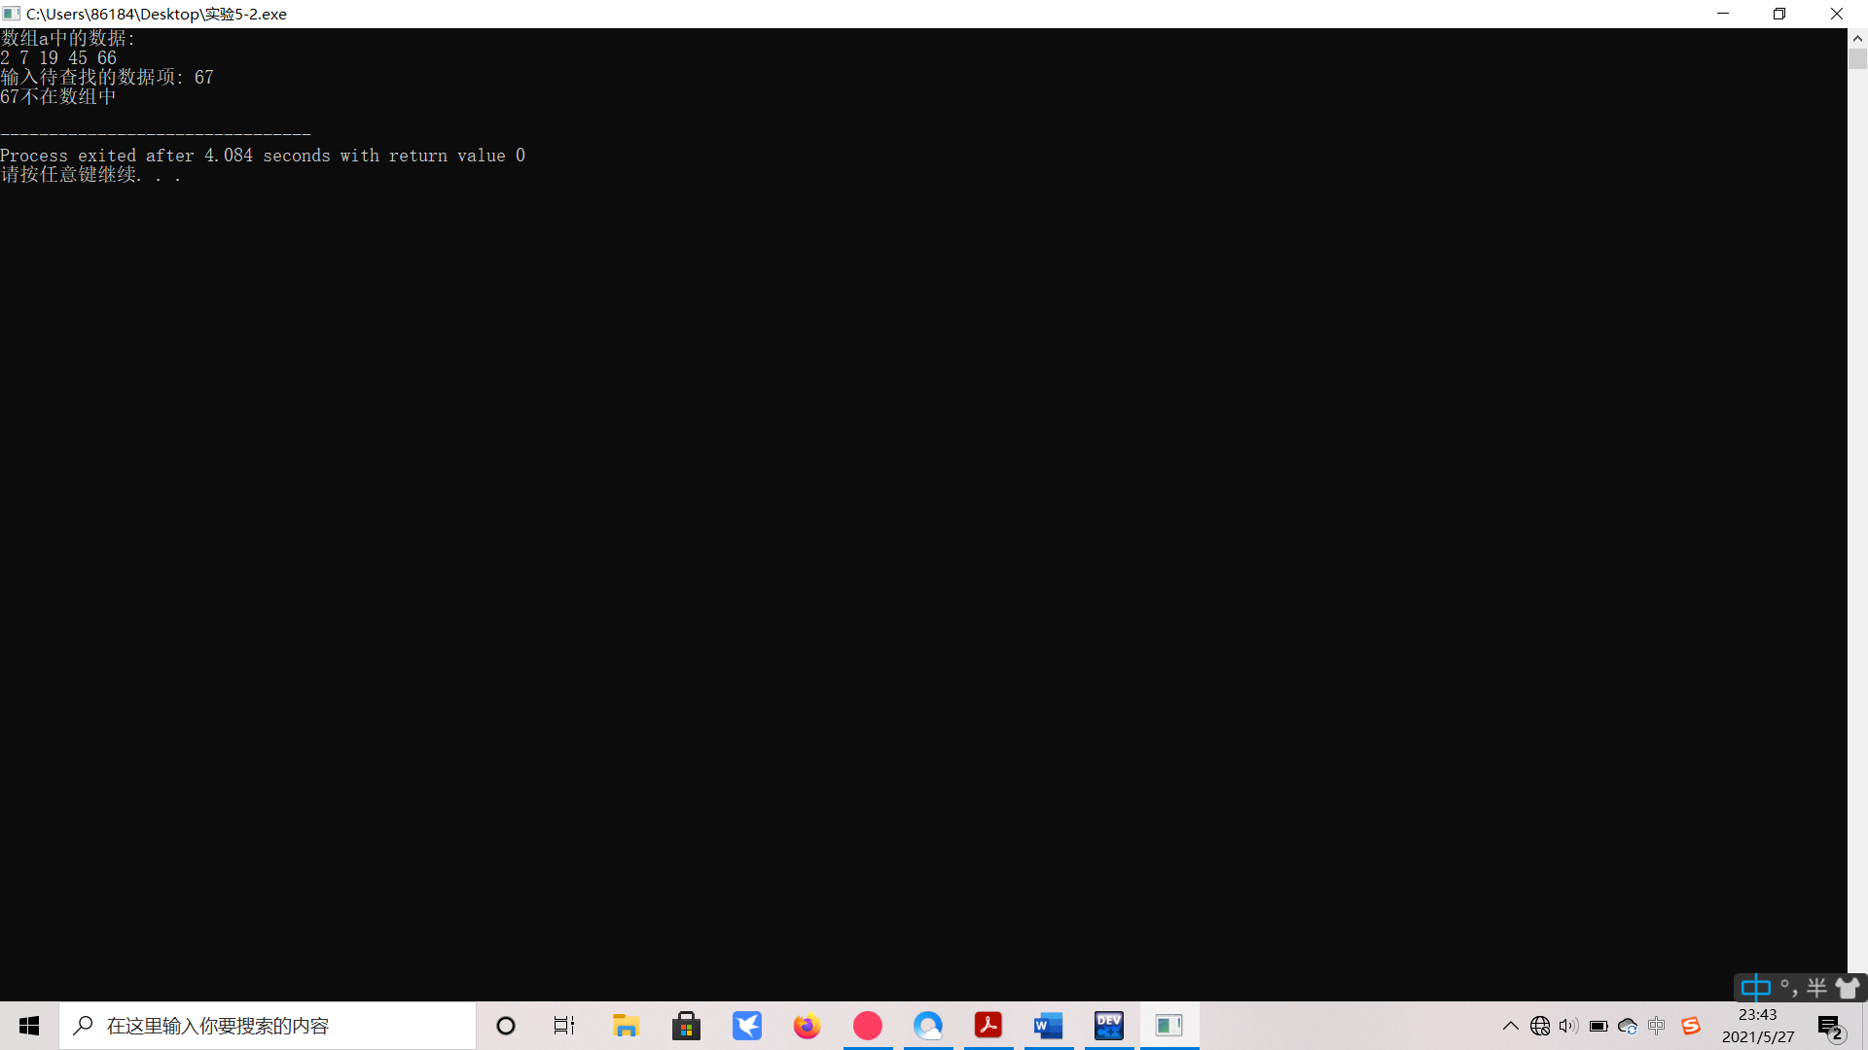This screenshot has width=1868, height=1050.
Task: Open the network status flyout
Action: click(1540, 1026)
